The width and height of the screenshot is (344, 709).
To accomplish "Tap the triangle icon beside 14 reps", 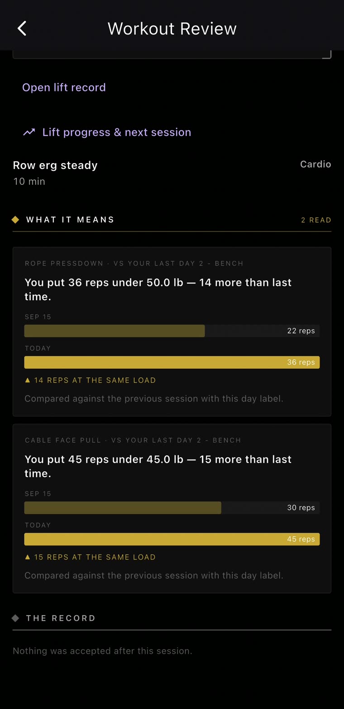I will tap(28, 380).
